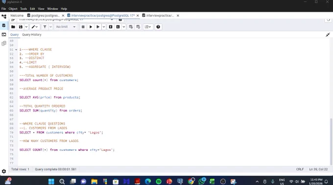Viewport: 333px width, 185px height.
Task: Click the Edit pencil toolbar button
Action: click(35, 27)
